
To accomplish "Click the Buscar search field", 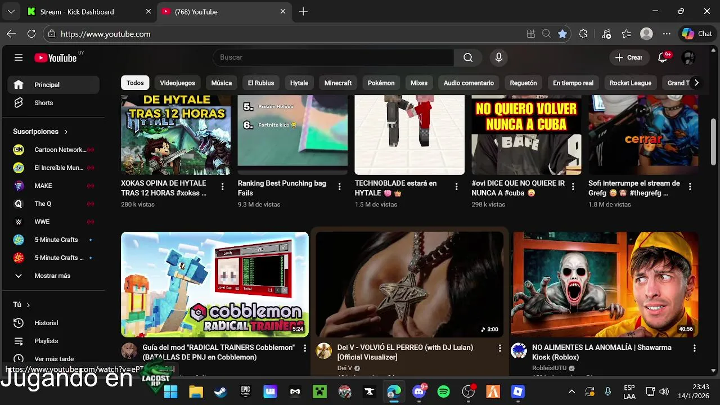I will 333,57.
